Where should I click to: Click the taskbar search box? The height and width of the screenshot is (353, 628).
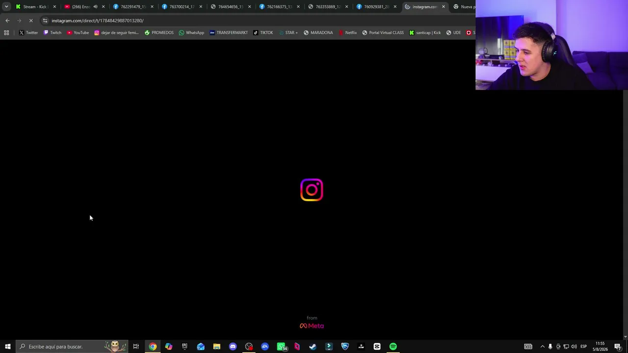[x=72, y=347]
